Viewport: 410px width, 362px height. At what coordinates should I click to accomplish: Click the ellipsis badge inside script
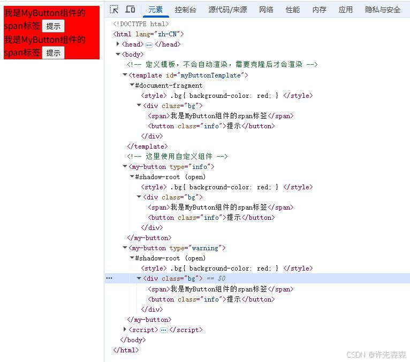pos(163,330)
